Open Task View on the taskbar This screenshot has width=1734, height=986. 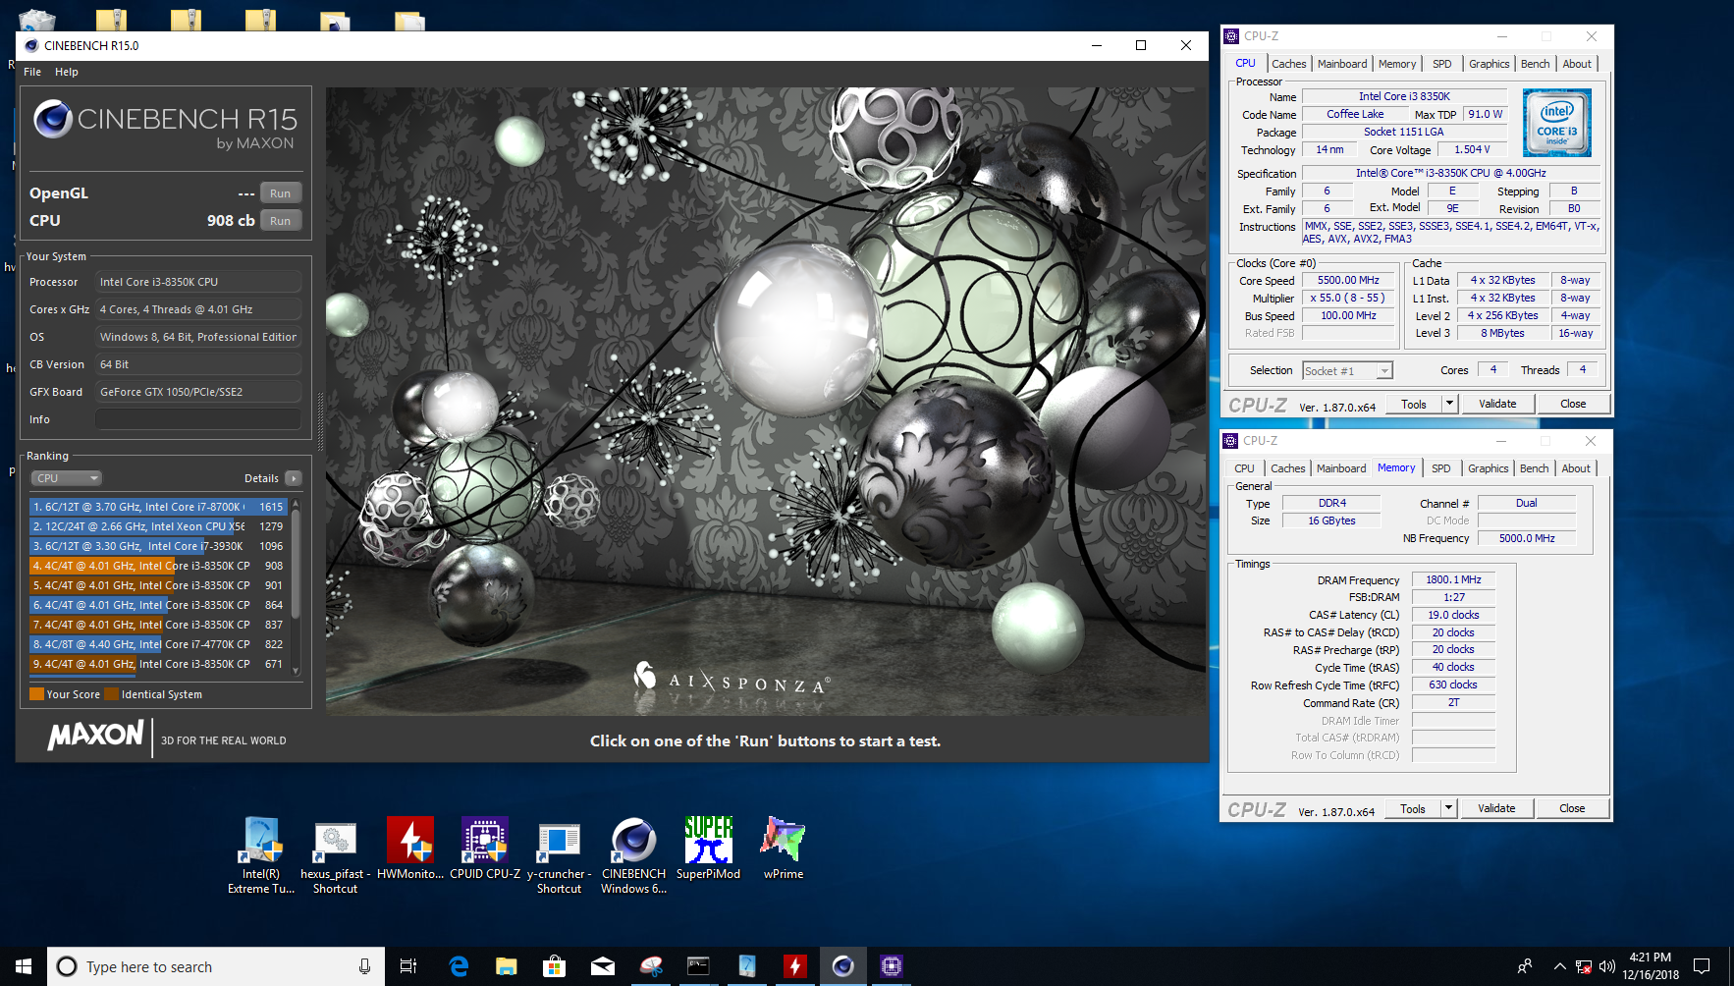pos(408,966)
